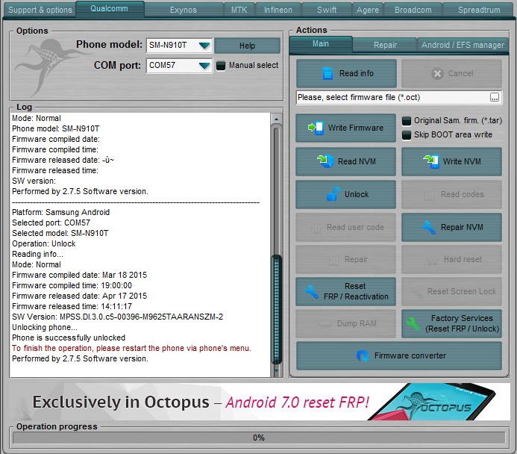Screen dimensions: 517x454
Task: Toggle the Manual select checkbox
Action: click(221, 66)
